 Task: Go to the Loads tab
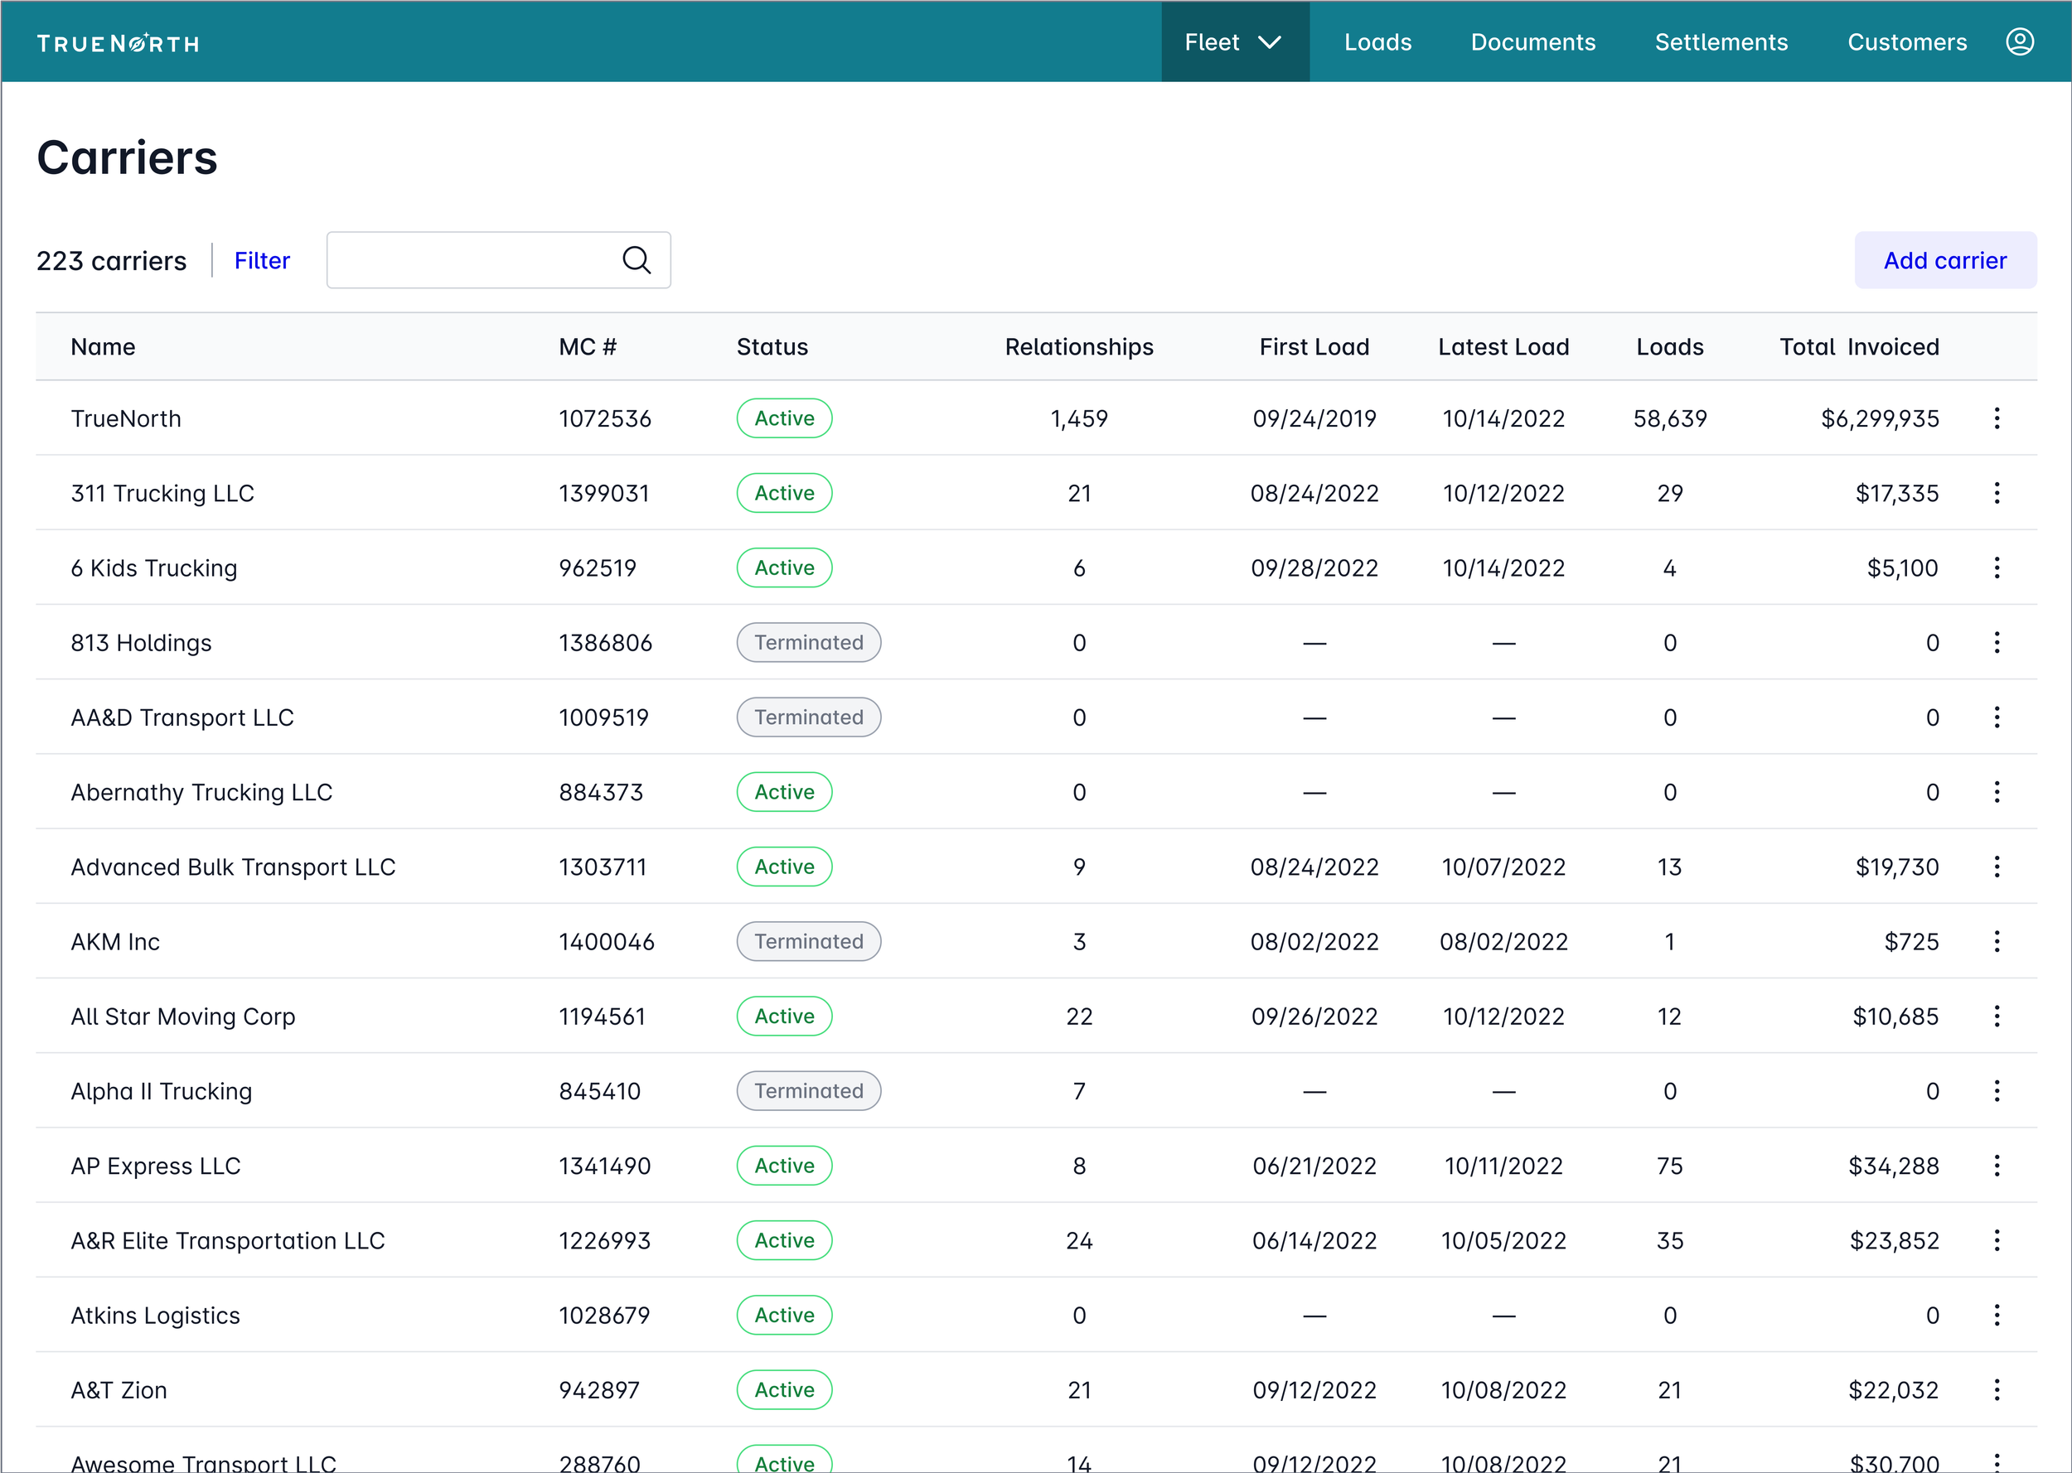click(1377, 41)
